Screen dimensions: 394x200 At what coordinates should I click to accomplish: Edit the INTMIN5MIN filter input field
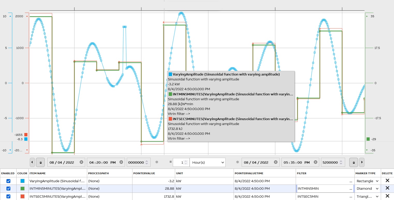pos(325,188)
